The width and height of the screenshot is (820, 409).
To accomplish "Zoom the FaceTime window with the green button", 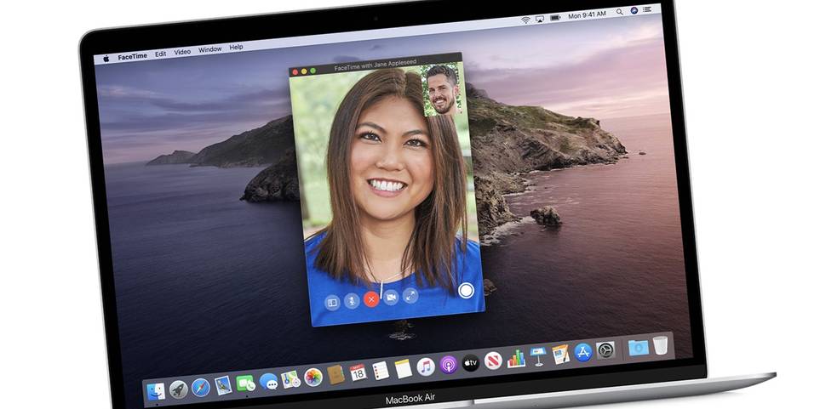I will click(313, 71).
